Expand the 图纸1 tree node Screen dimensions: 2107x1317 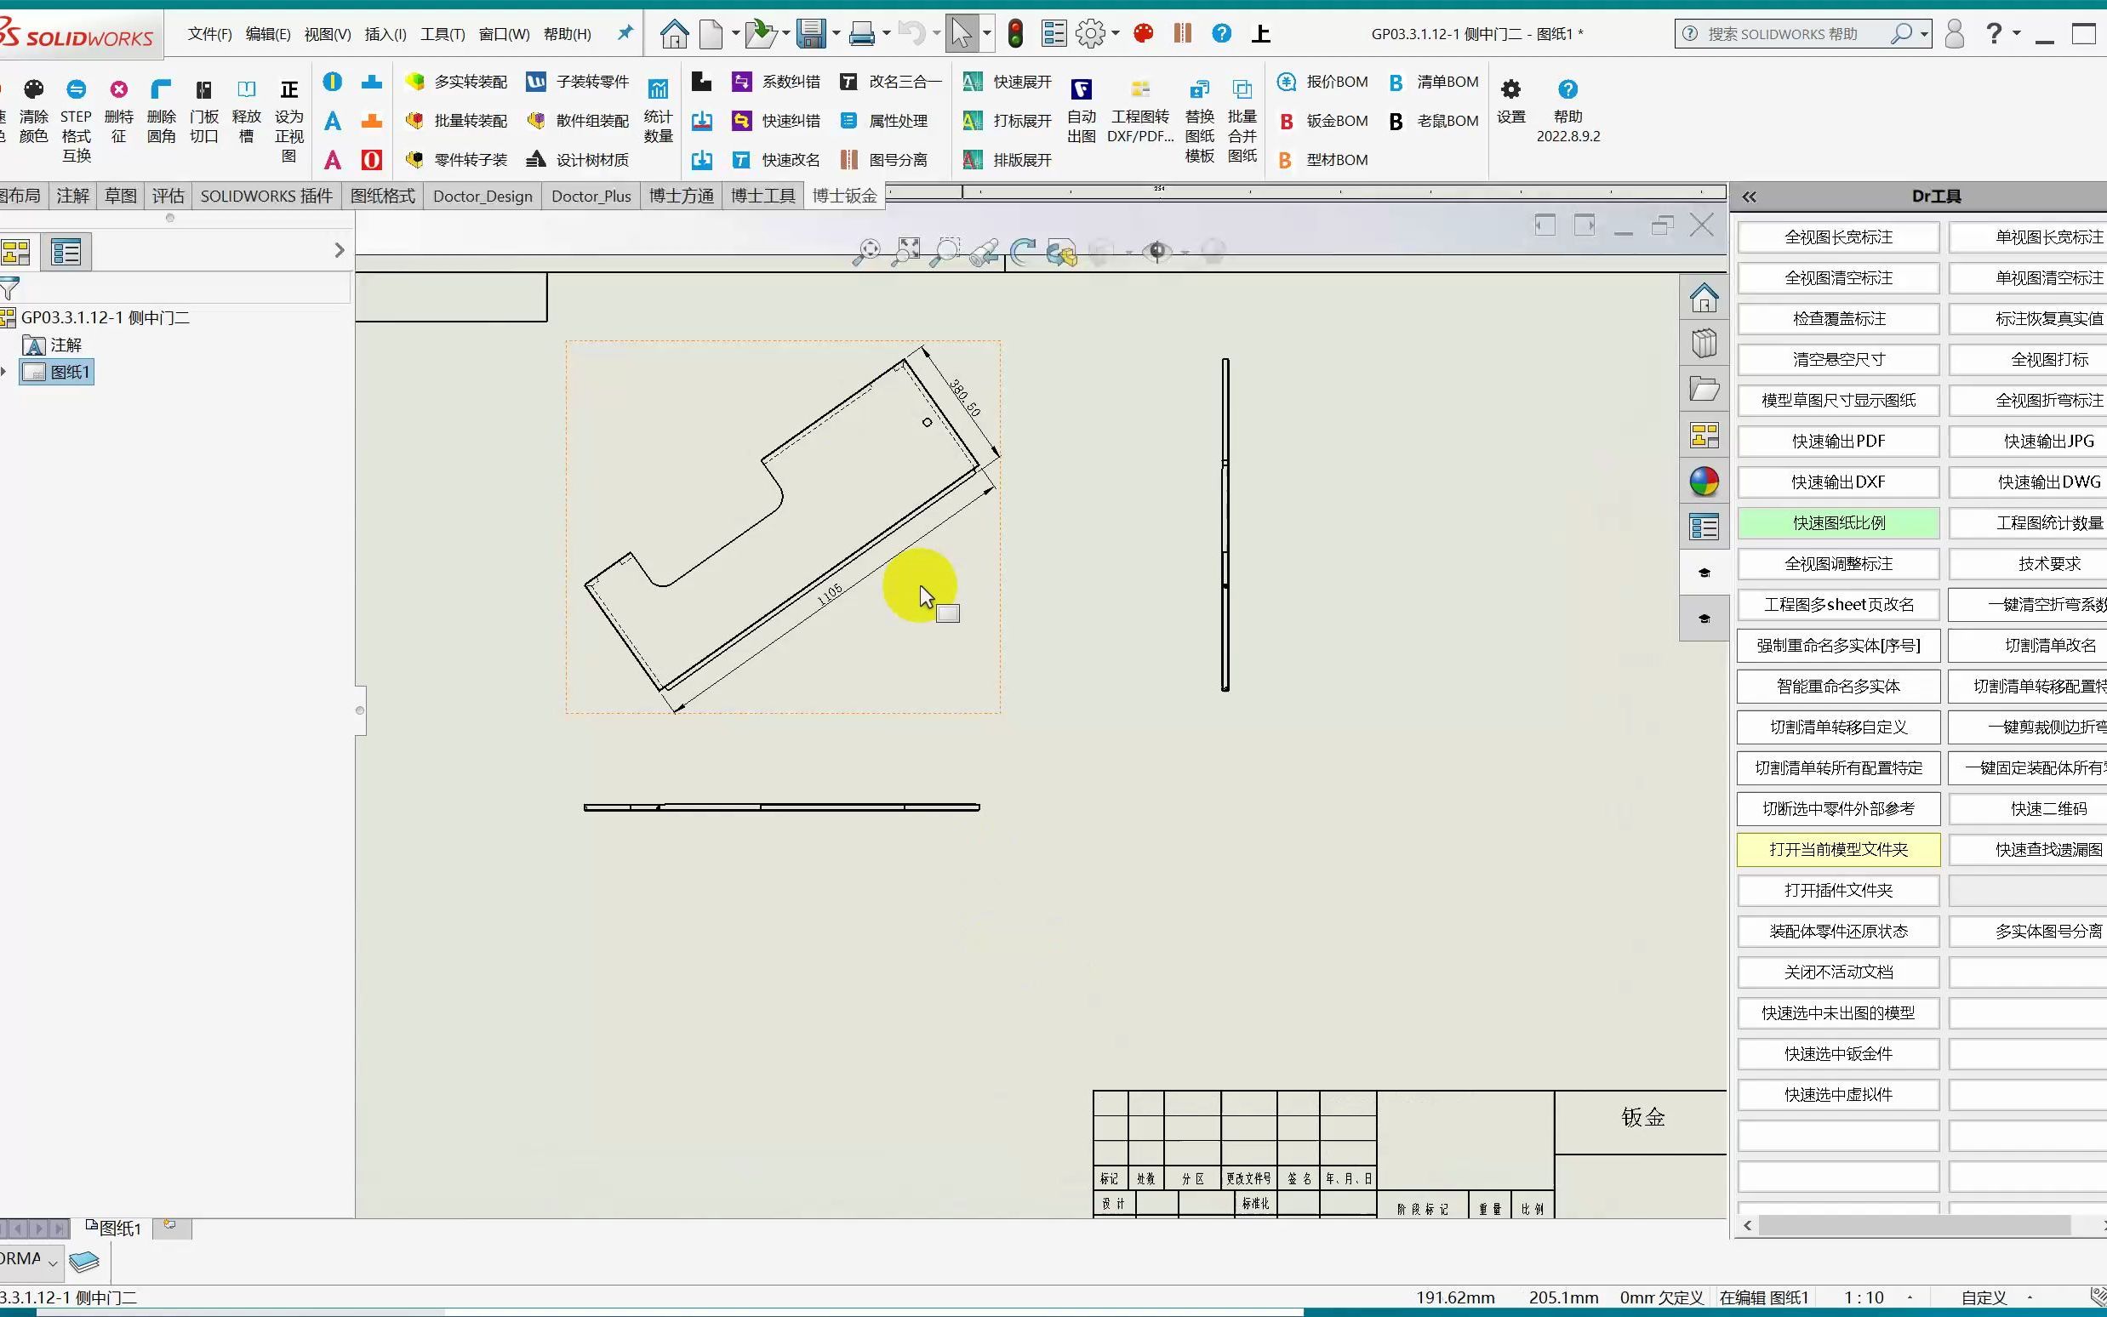[6, 371]
